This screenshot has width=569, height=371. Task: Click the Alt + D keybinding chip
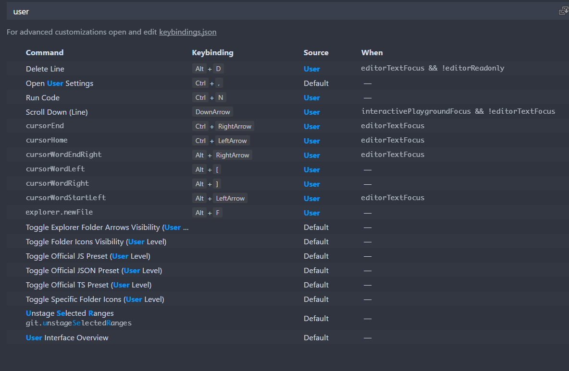click(207, 69)
